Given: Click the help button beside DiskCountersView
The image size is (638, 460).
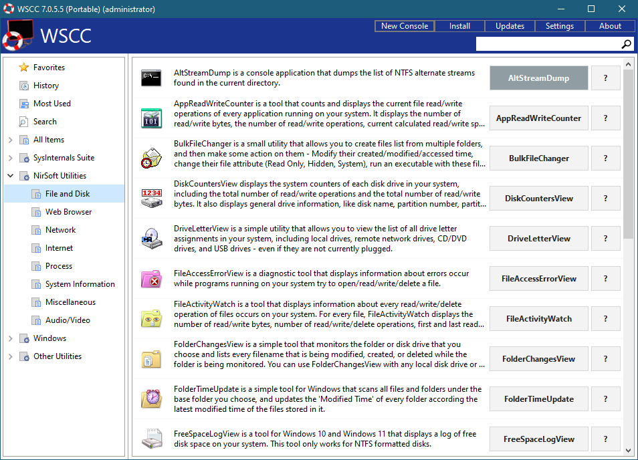Looking at the screenshot, I should (x=605, y=199).
